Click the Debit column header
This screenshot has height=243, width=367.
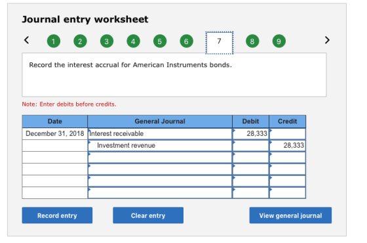pyautogui.click(x=250, y=121)
